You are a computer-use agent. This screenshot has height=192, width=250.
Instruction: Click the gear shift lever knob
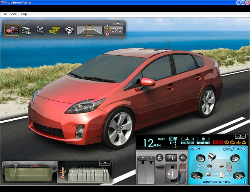point(172,174)
